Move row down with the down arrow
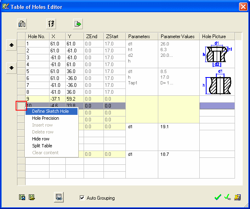The width and height of the screenshot is (250, 209). (11, 68)
